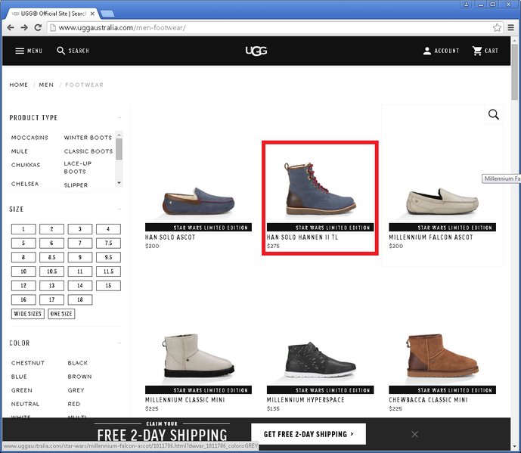Go back with browser back arrow
521x453 pixels.
11,27
